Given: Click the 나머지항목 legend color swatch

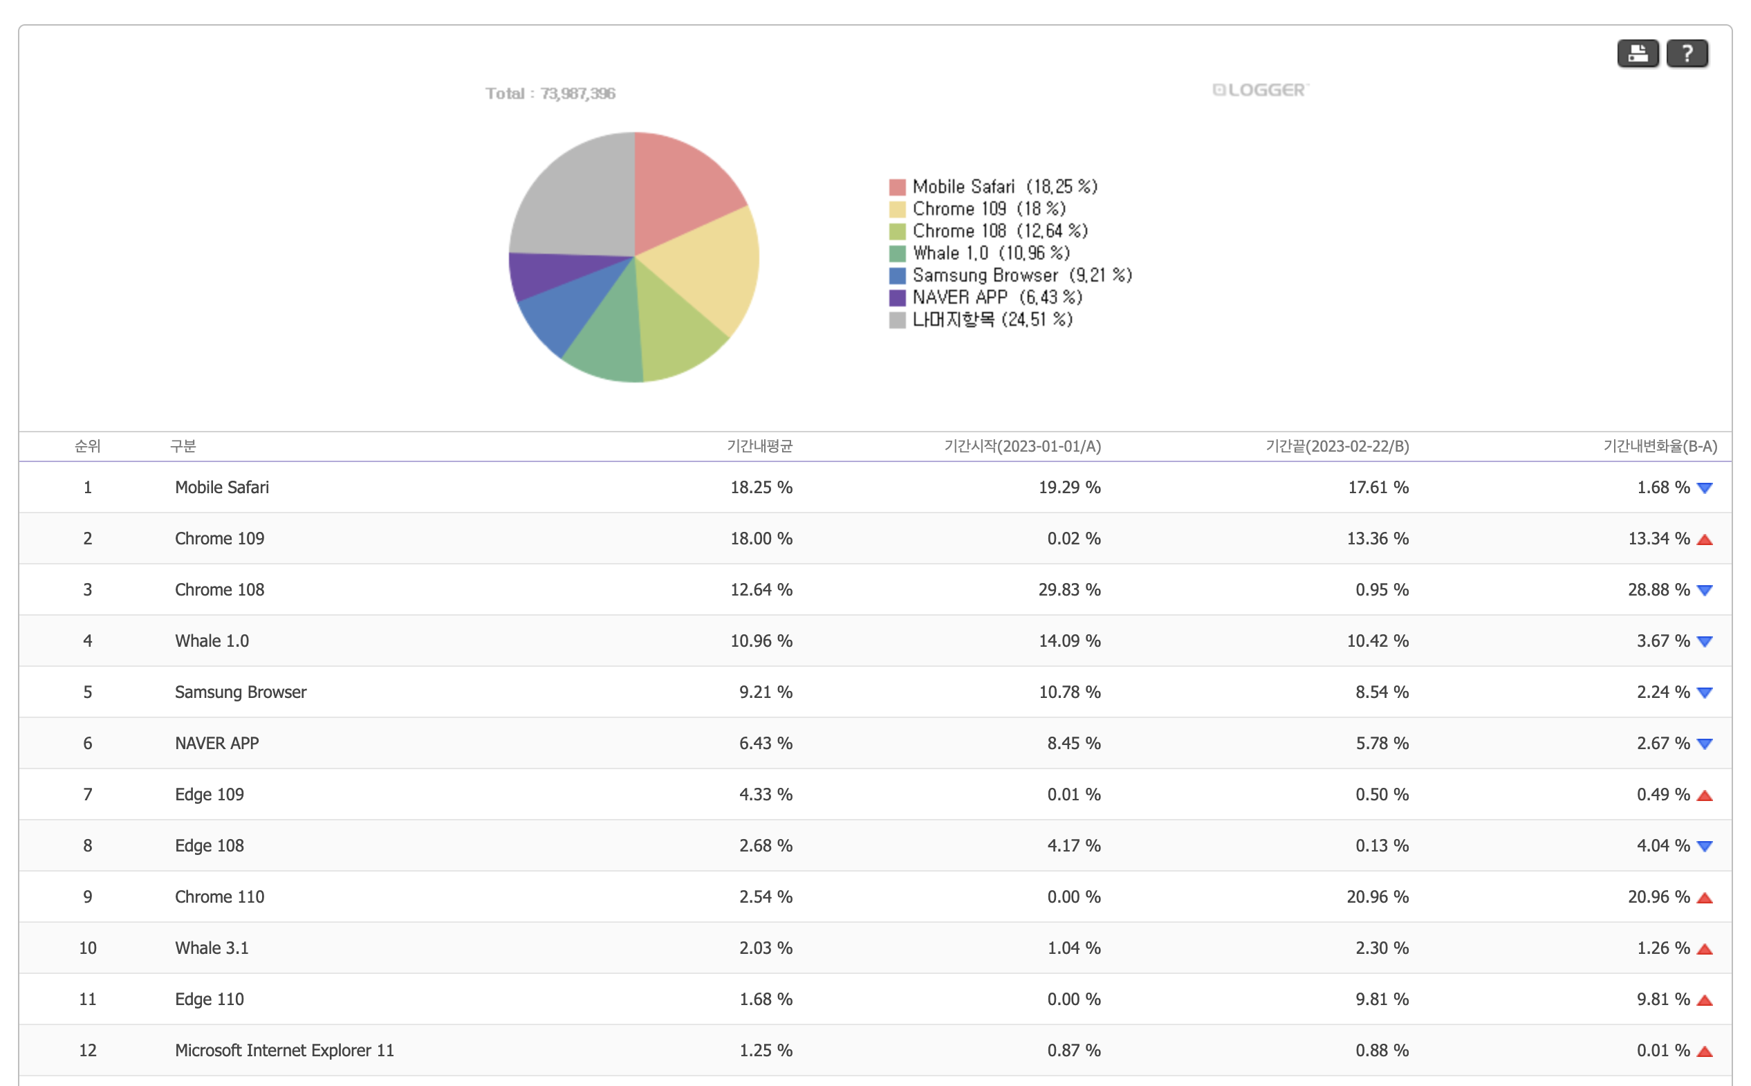Looking at the screenshot, I should [x=897, y=320].
